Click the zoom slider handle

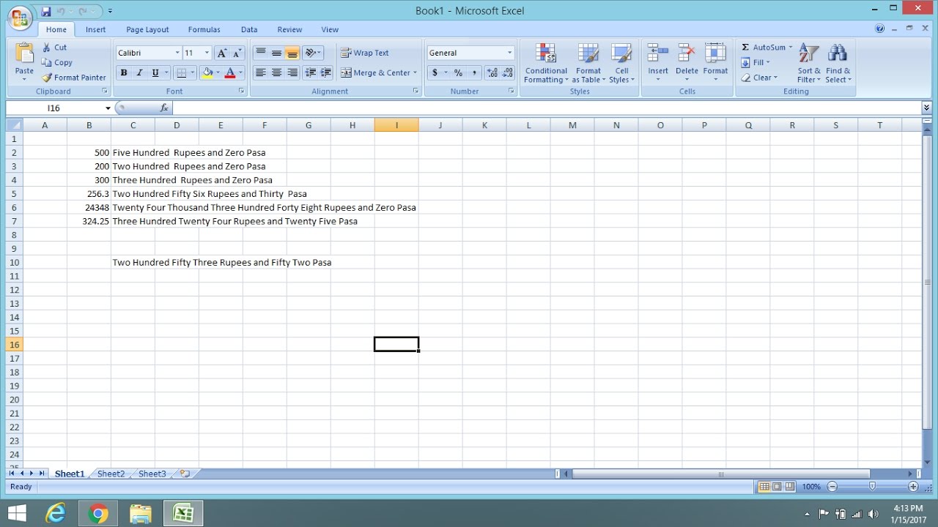tap(872, 487)
